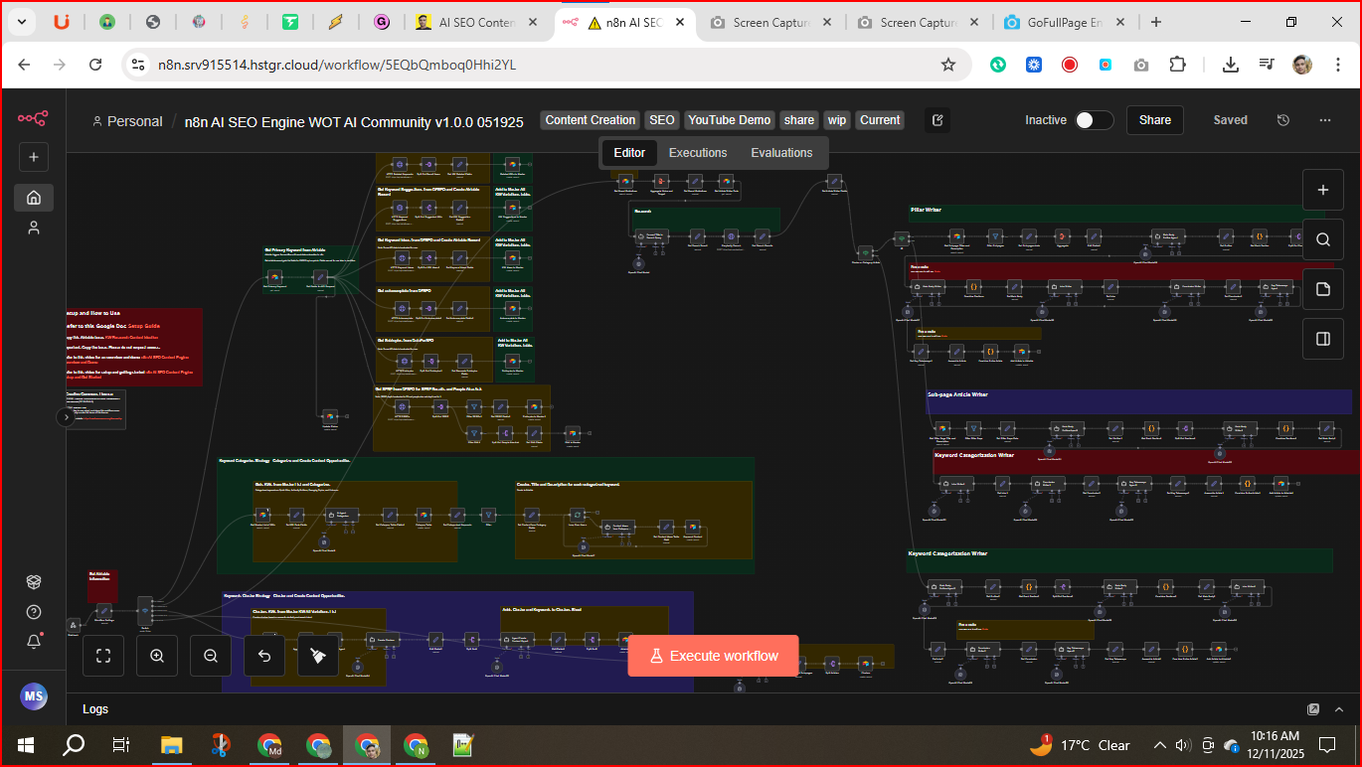The height and width of the screenshot is (767, 1362).
Task: Bookmark this page with the star icon
Action: [x=948, y=65]
